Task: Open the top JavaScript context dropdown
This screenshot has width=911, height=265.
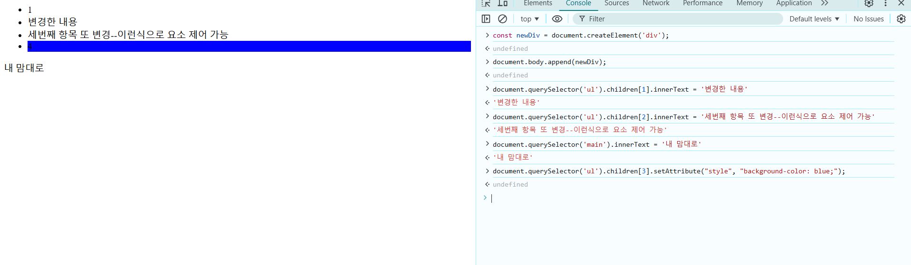Action: click(529, 19)
